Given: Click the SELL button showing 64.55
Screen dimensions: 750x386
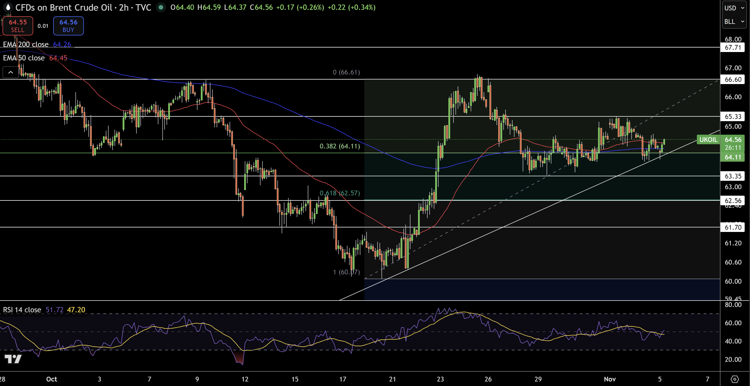Looking at the screenshot, I should coord(18,26).
